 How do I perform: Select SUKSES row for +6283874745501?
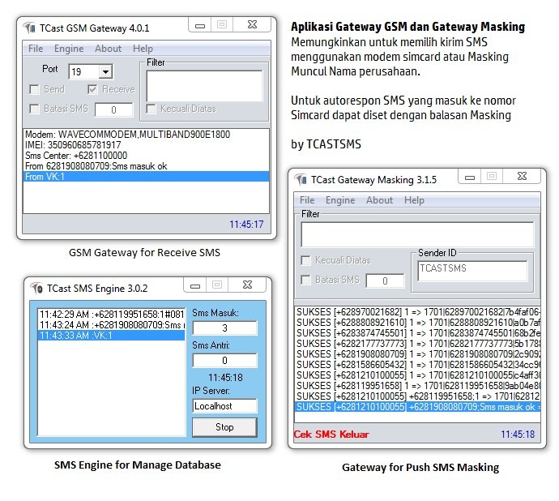tap(417, 333)
